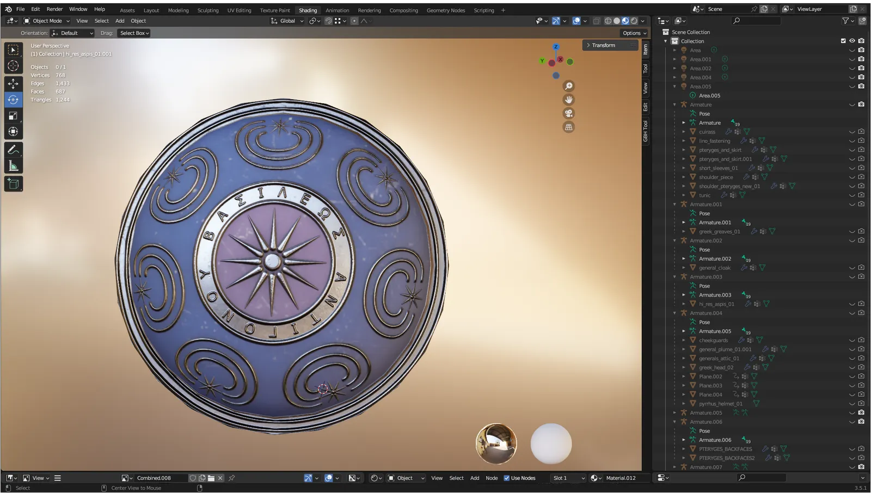Select the Cursor tool in the toolbar

pos(13,66)
